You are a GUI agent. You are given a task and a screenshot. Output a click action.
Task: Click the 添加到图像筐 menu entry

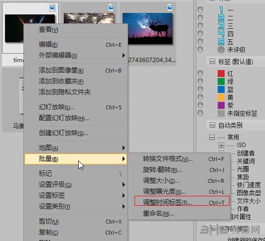point(76,71)
